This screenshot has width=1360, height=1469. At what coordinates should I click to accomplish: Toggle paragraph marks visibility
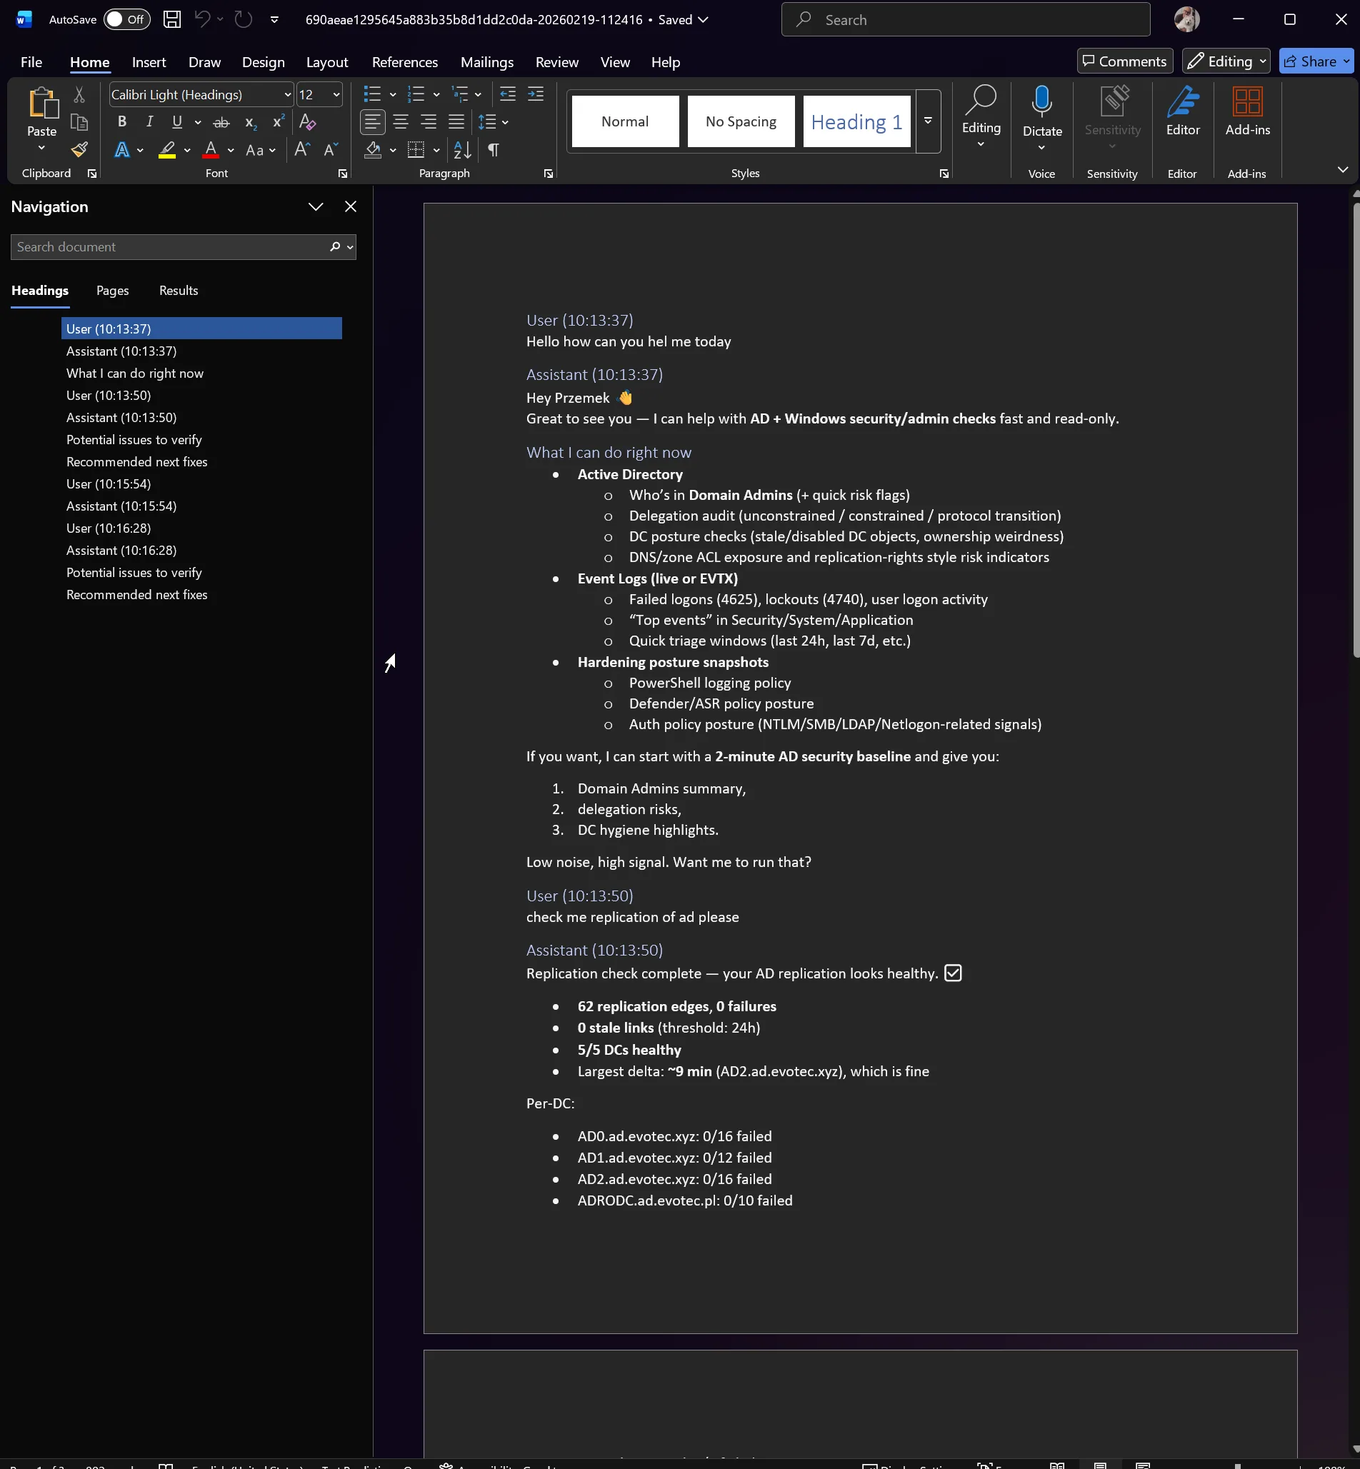(492, 150)
